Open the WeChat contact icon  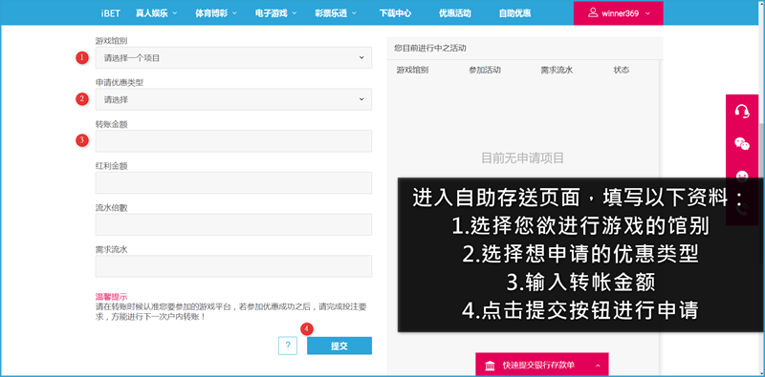[742, 144]
